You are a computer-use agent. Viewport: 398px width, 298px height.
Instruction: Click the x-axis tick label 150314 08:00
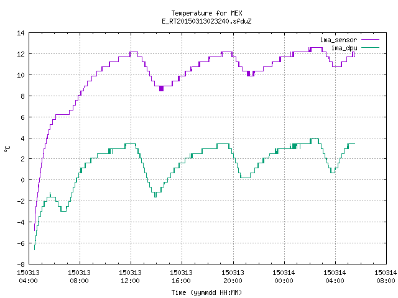[x=386, y=277]
